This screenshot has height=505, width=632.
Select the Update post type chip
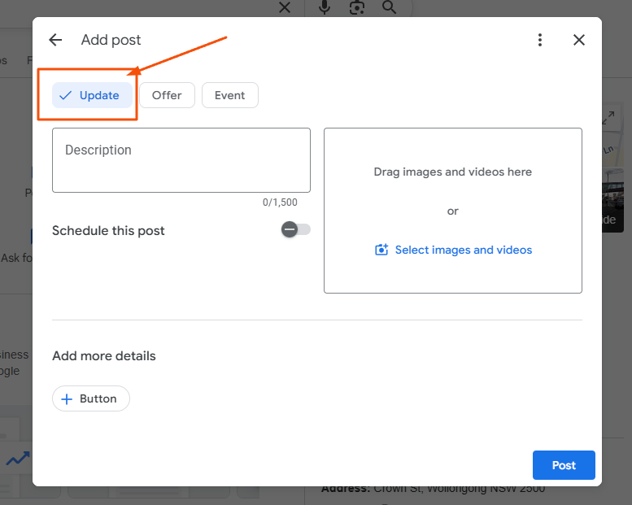92,95
